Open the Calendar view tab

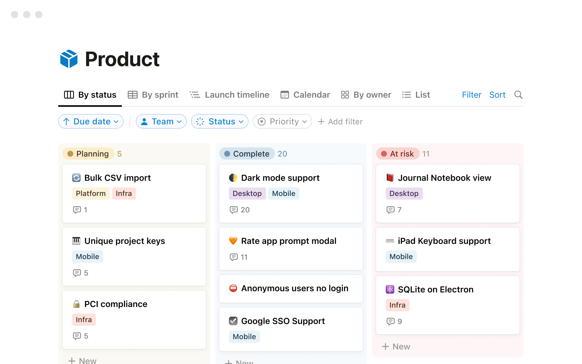coord(305,95)
